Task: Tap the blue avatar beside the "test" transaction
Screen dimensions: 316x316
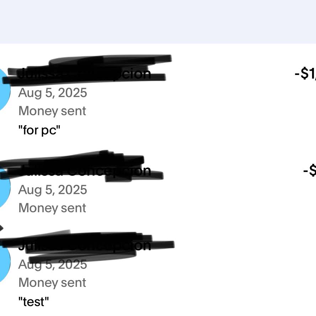Action: tap(4, 262)
